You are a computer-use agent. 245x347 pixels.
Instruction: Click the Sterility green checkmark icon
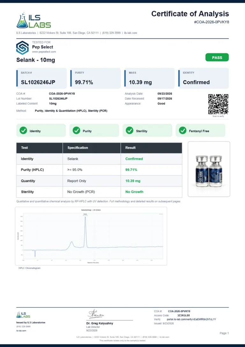click(130, 131)
